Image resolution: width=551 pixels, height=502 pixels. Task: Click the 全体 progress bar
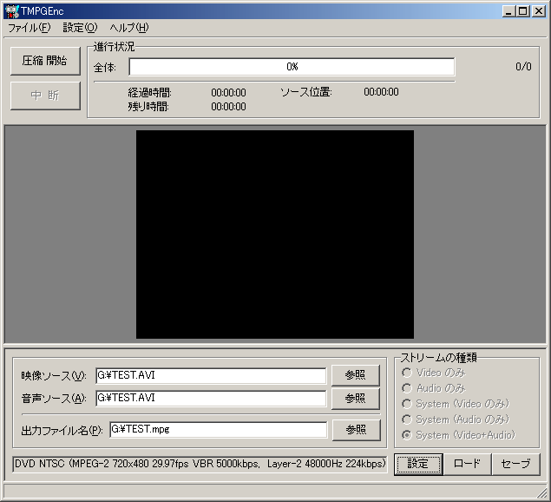click(292, 67)
